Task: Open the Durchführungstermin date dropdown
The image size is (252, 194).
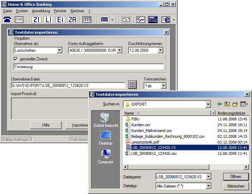Action: pos(161,50)
